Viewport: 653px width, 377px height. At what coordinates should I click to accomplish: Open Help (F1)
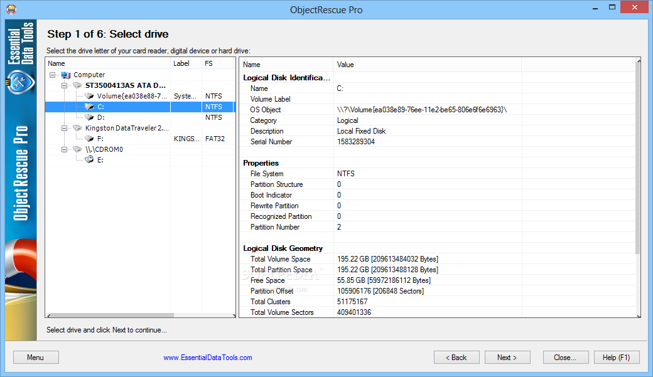(x=617, y=358)
